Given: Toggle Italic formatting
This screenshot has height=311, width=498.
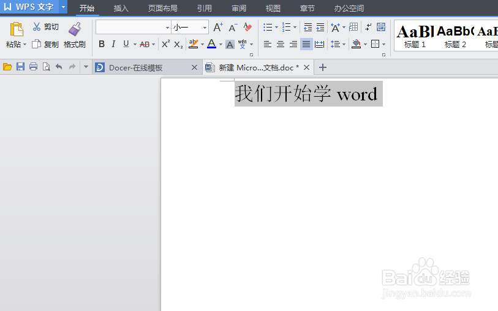Looking at the screenshot, I should point(113,44).
